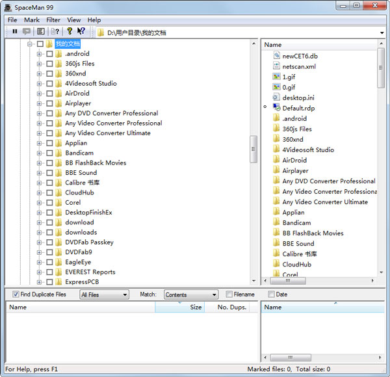Enable the Date match checkbox
This screenshot has height=377, width=390.
(x=271, y=294)
